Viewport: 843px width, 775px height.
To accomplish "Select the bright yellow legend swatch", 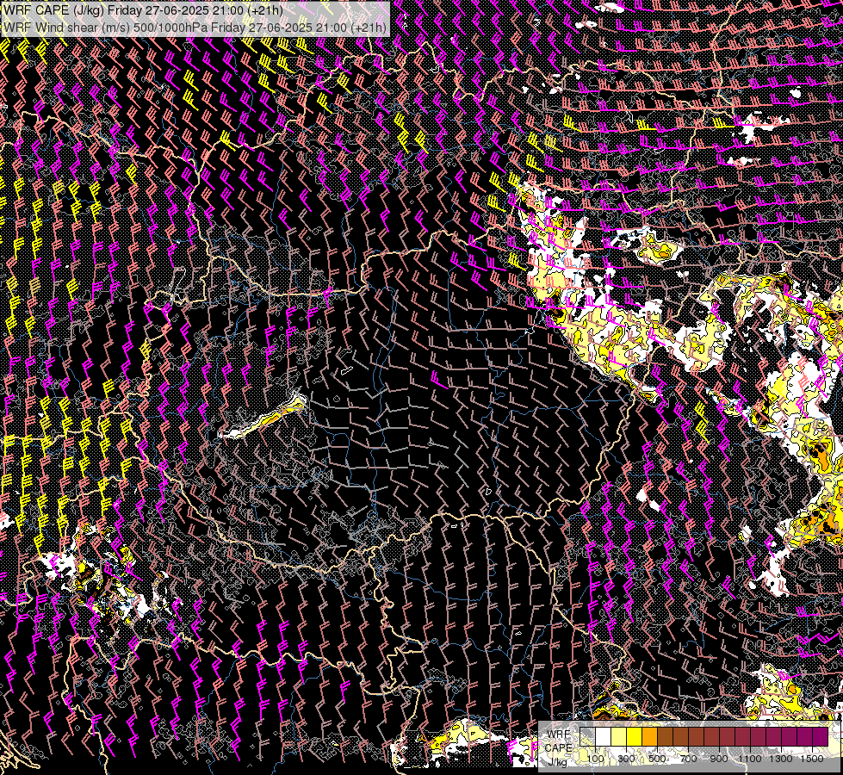I will [x=635, y=736].
